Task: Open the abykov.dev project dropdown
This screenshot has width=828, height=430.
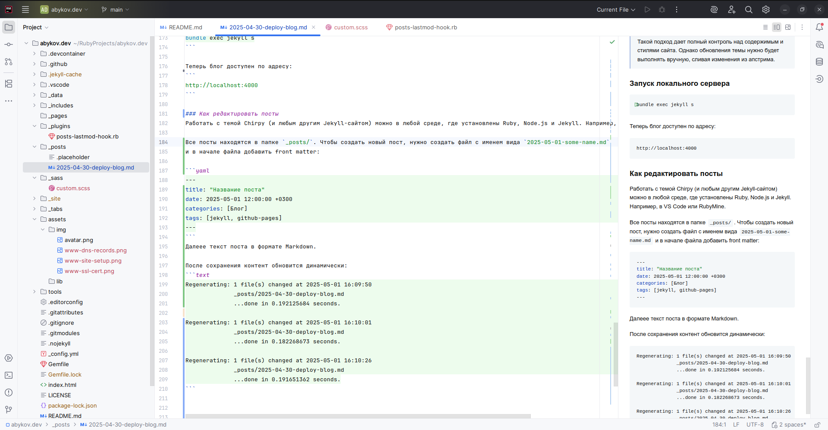Action: pyautogui.click(x=64, y=9)
